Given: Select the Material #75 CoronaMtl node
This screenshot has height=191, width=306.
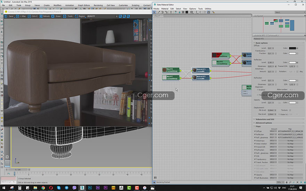Looking at the screenshot, I should (201, 77).
